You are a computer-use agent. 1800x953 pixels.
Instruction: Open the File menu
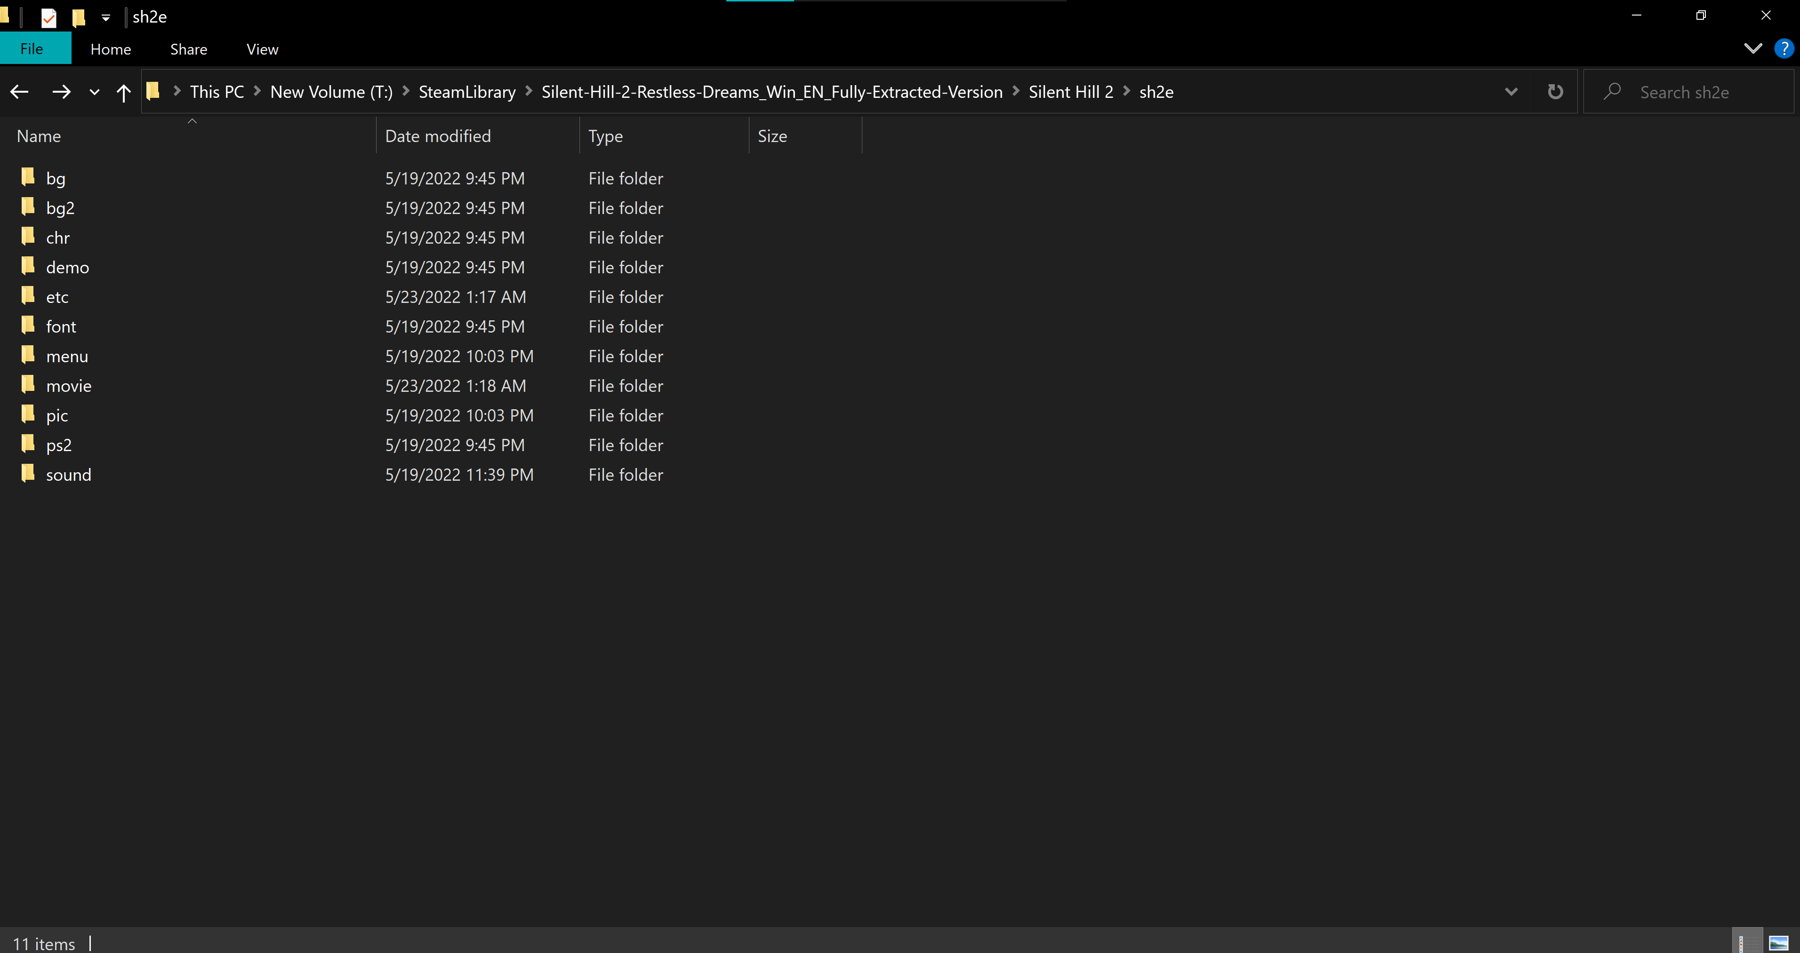click(x=32, y=48)
